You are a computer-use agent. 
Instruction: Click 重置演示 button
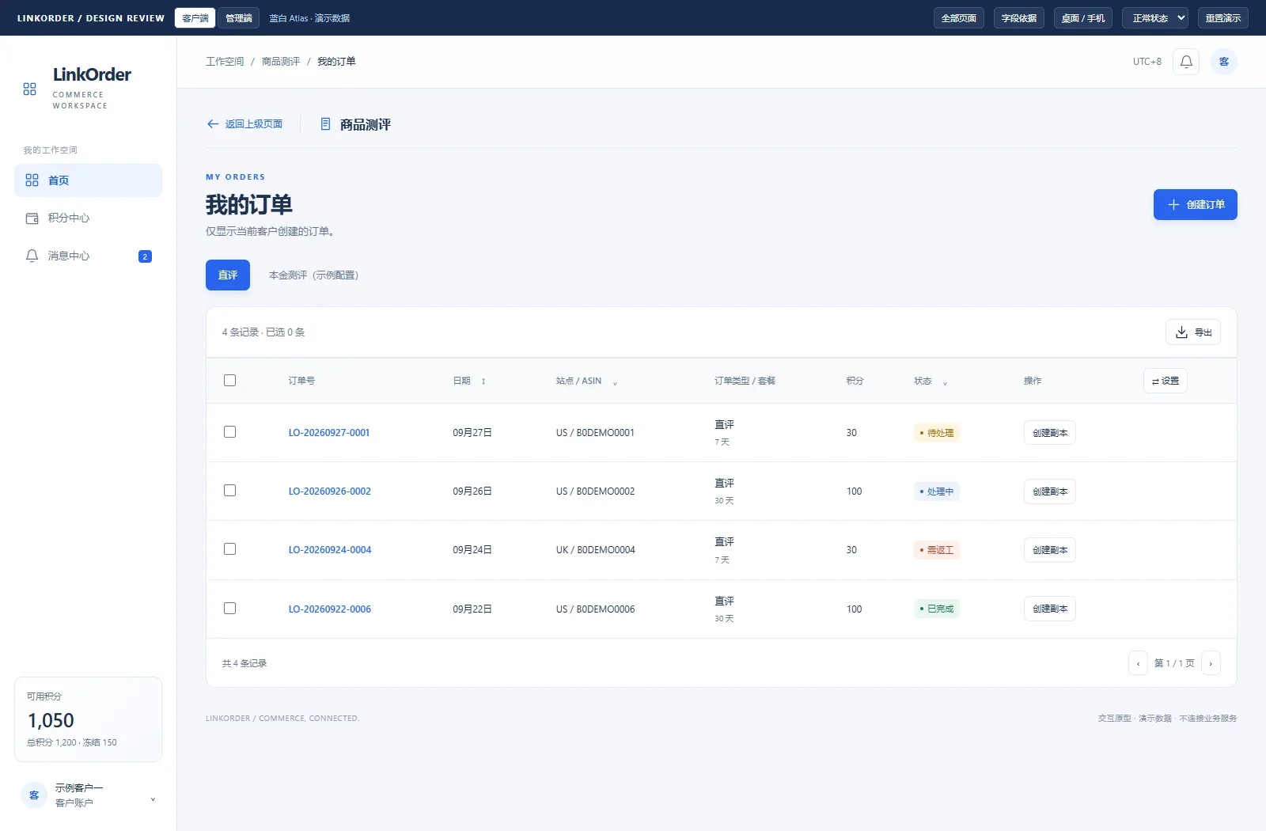click(1223, 18)
